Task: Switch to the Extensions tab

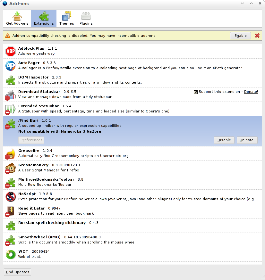Action: (x=44, y=18)
